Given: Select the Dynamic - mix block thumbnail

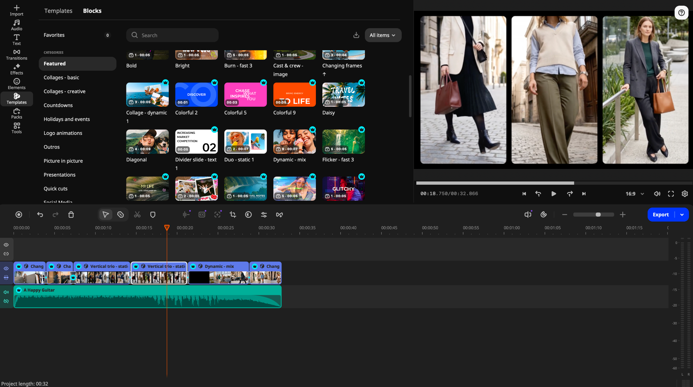Looking at the screenshot, I should [295, 141].
